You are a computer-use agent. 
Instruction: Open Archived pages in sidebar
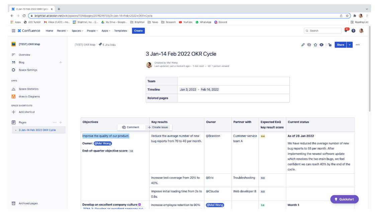pyautogui.click(x=28, y=203)
